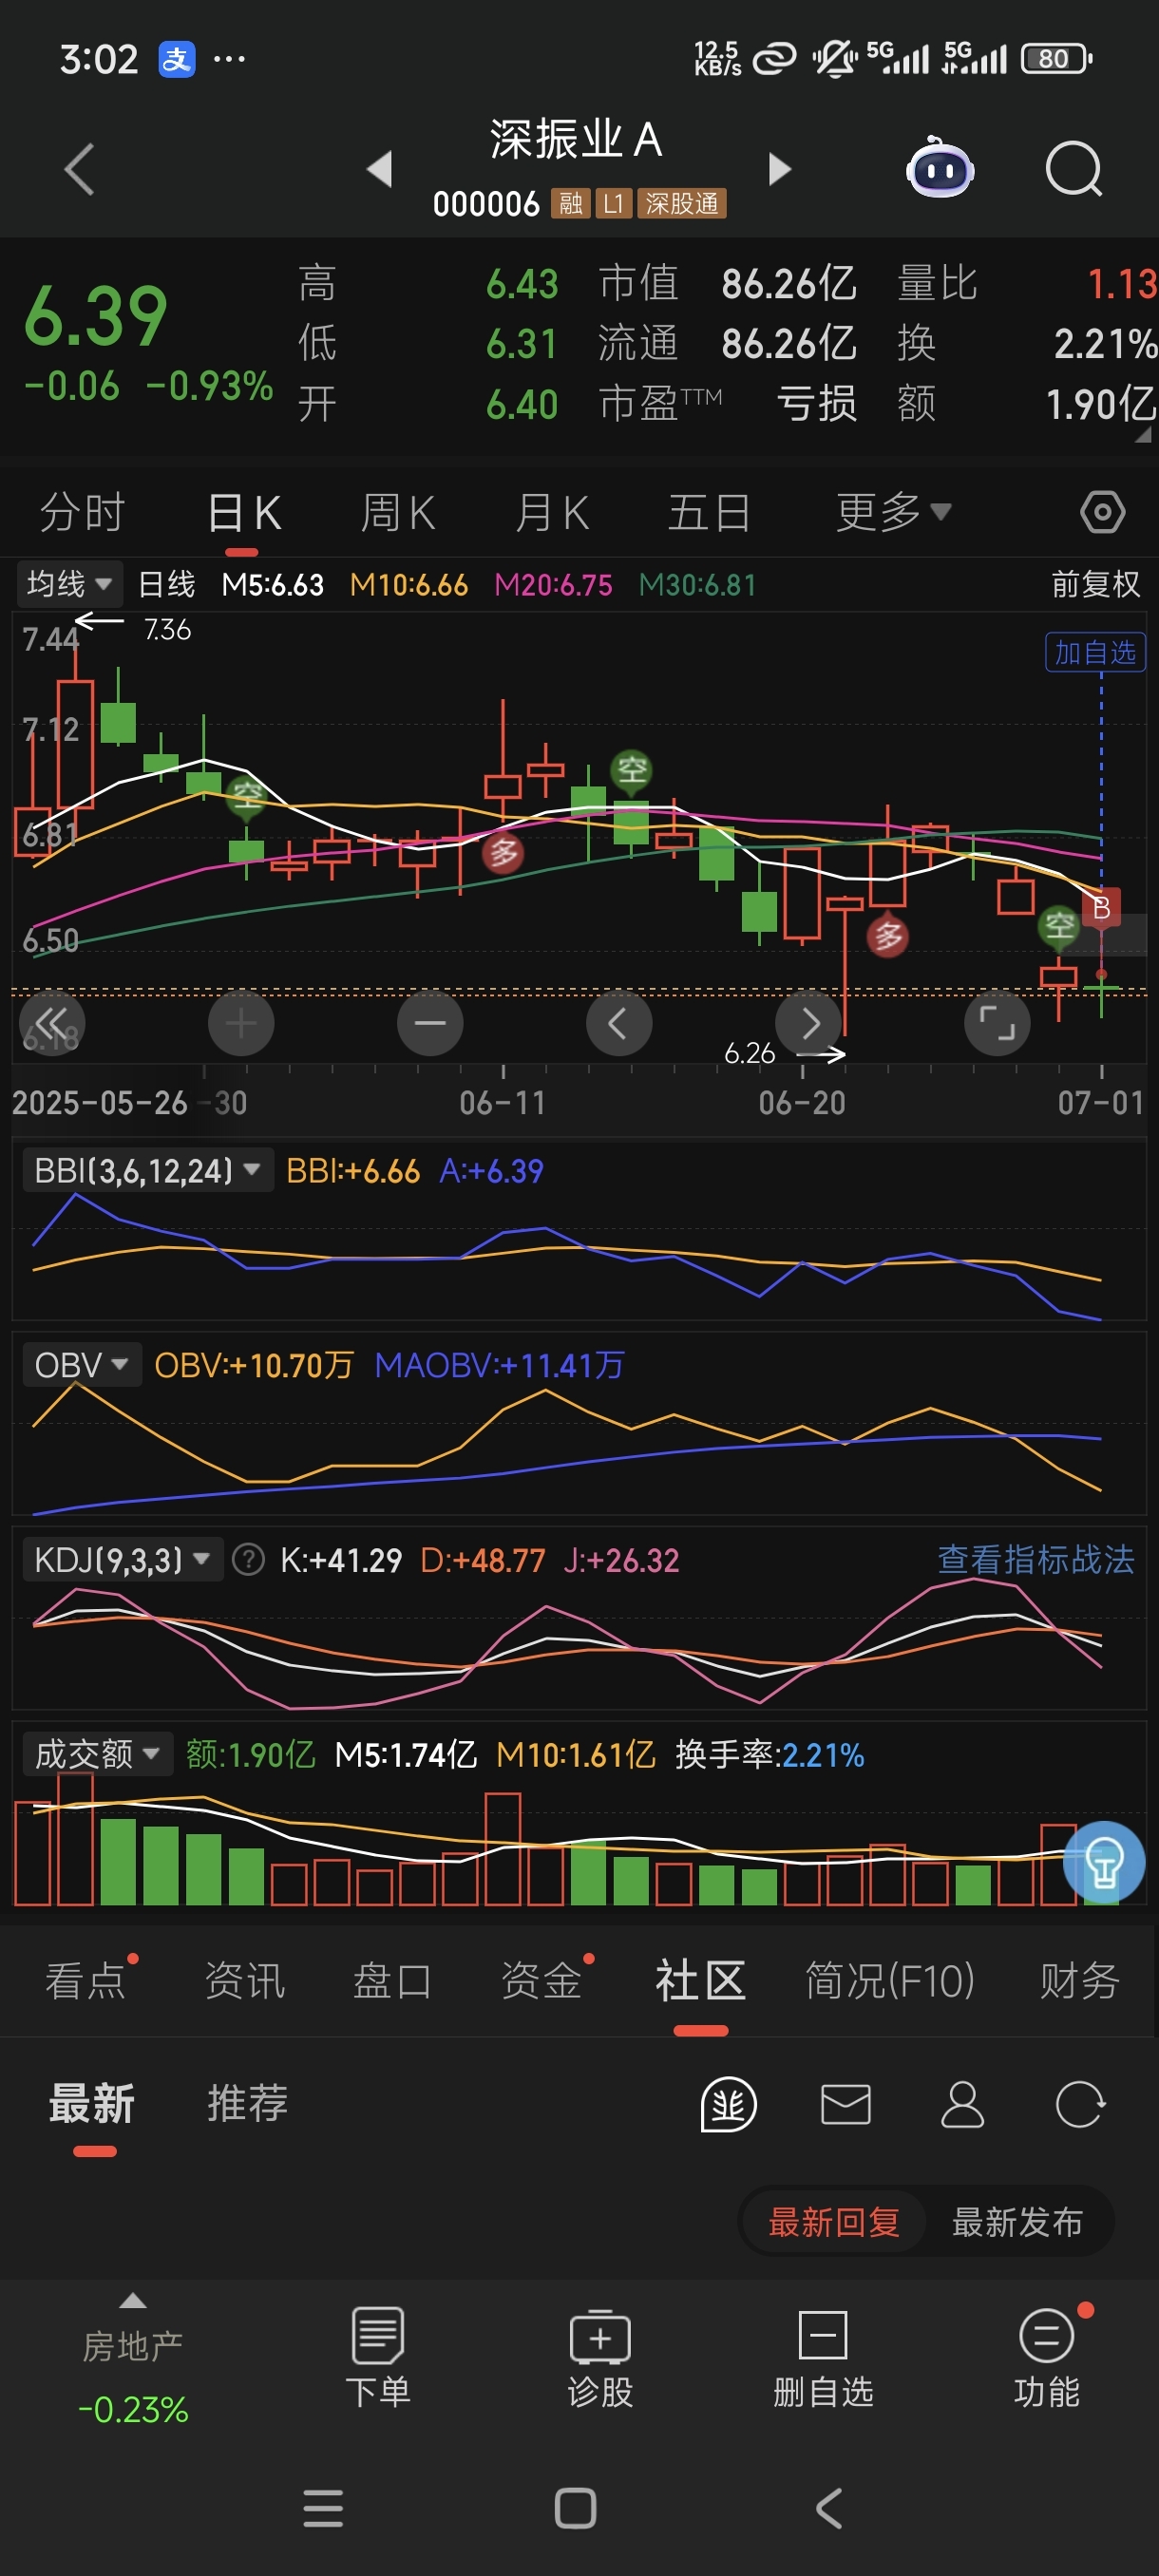
Task: Open user profile icon in community
Action: coord(962,2103)
